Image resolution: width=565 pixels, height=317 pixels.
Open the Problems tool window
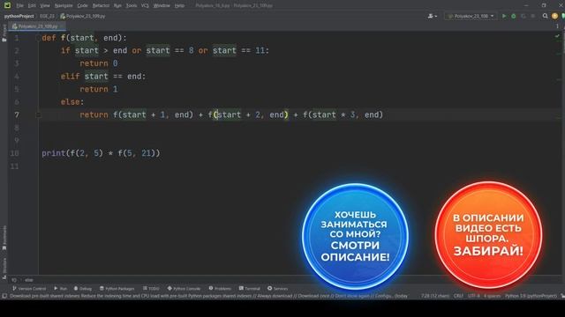click(x=220, y=289)
